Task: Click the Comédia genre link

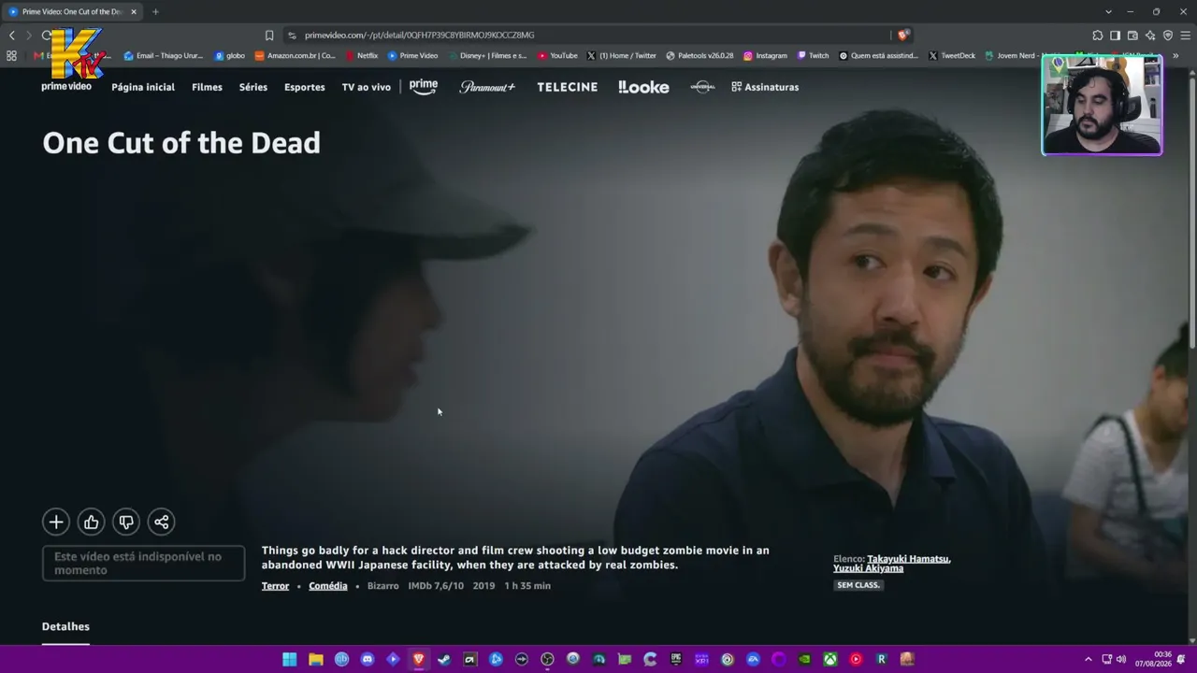Action: tap(328, 586)
